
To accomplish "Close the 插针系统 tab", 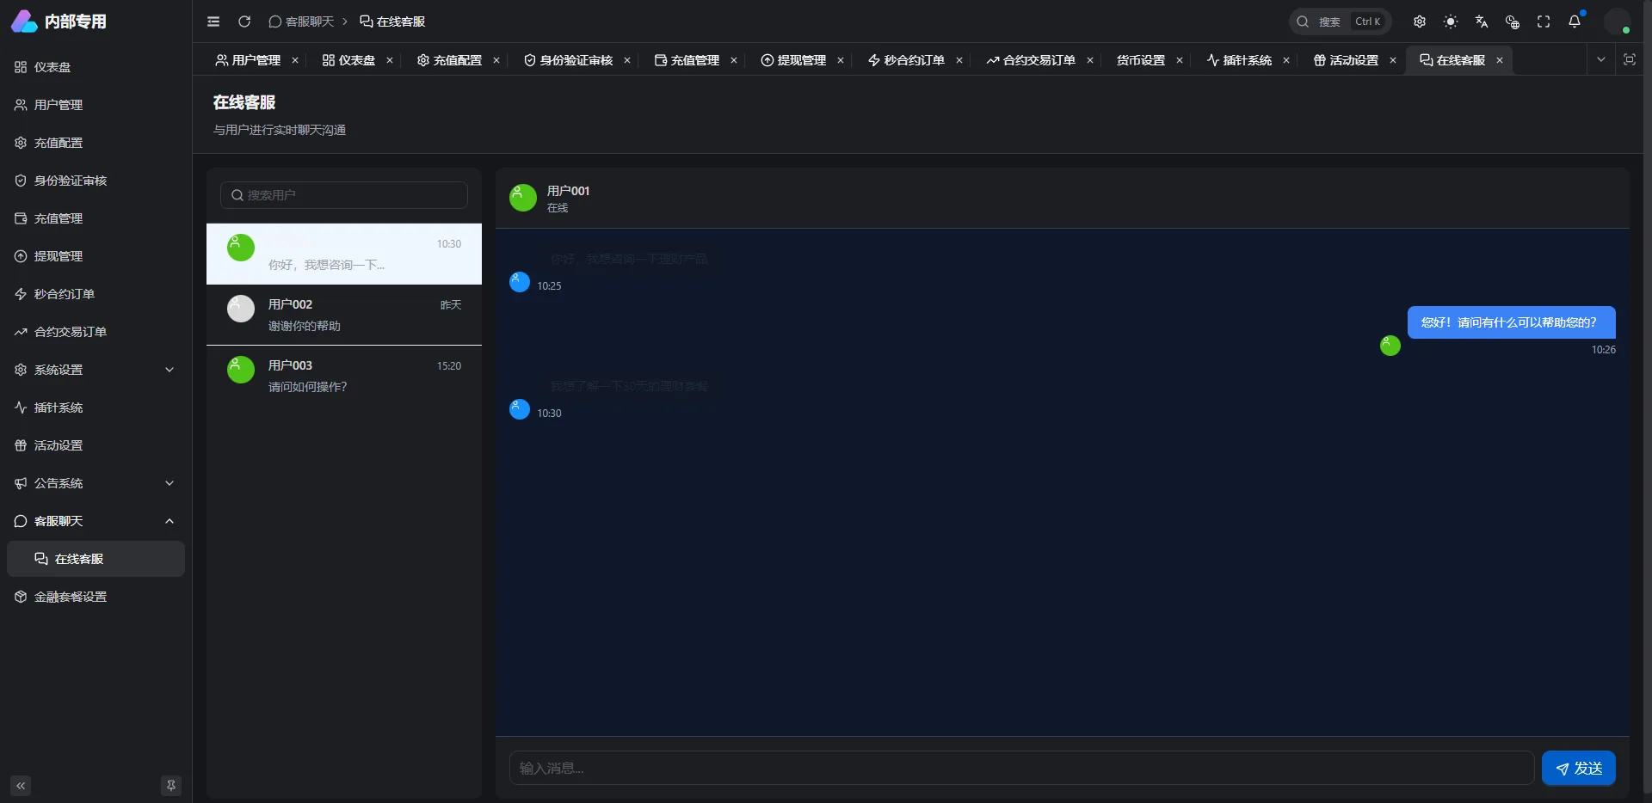I will coord(1286,60).
